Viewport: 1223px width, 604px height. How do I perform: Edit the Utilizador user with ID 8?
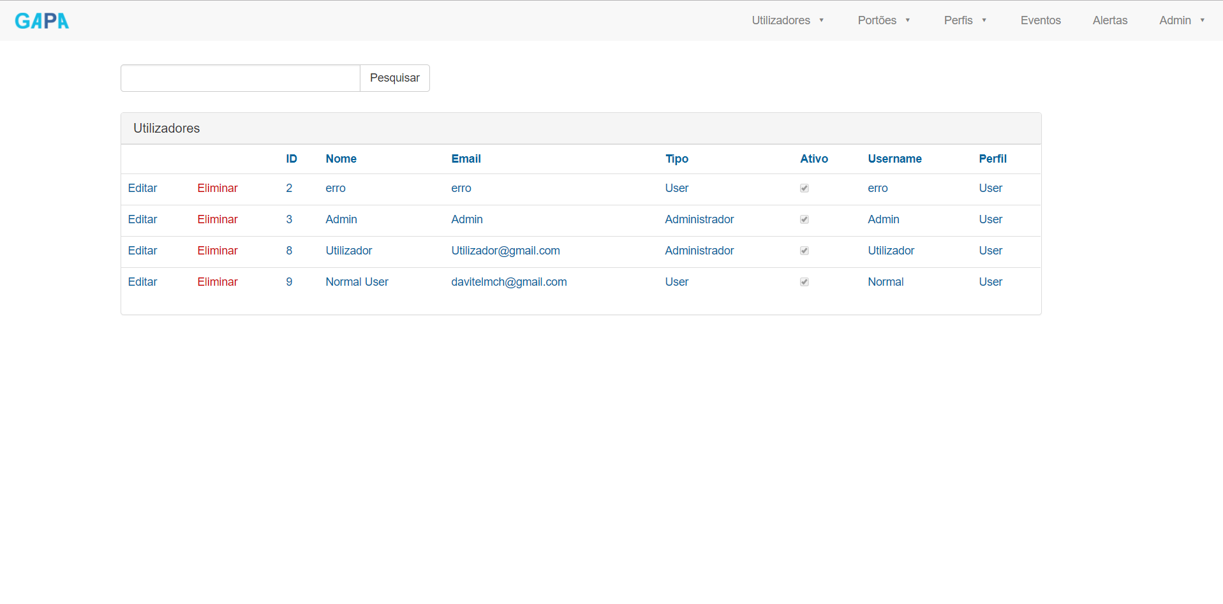[x=142, y=251]
